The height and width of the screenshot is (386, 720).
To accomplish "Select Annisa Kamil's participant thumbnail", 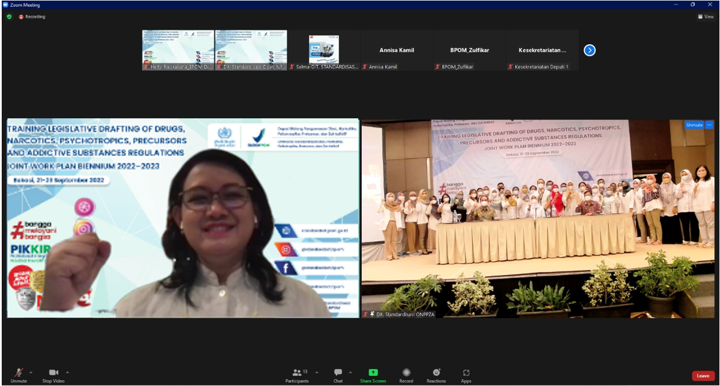I will click(397, 51).
